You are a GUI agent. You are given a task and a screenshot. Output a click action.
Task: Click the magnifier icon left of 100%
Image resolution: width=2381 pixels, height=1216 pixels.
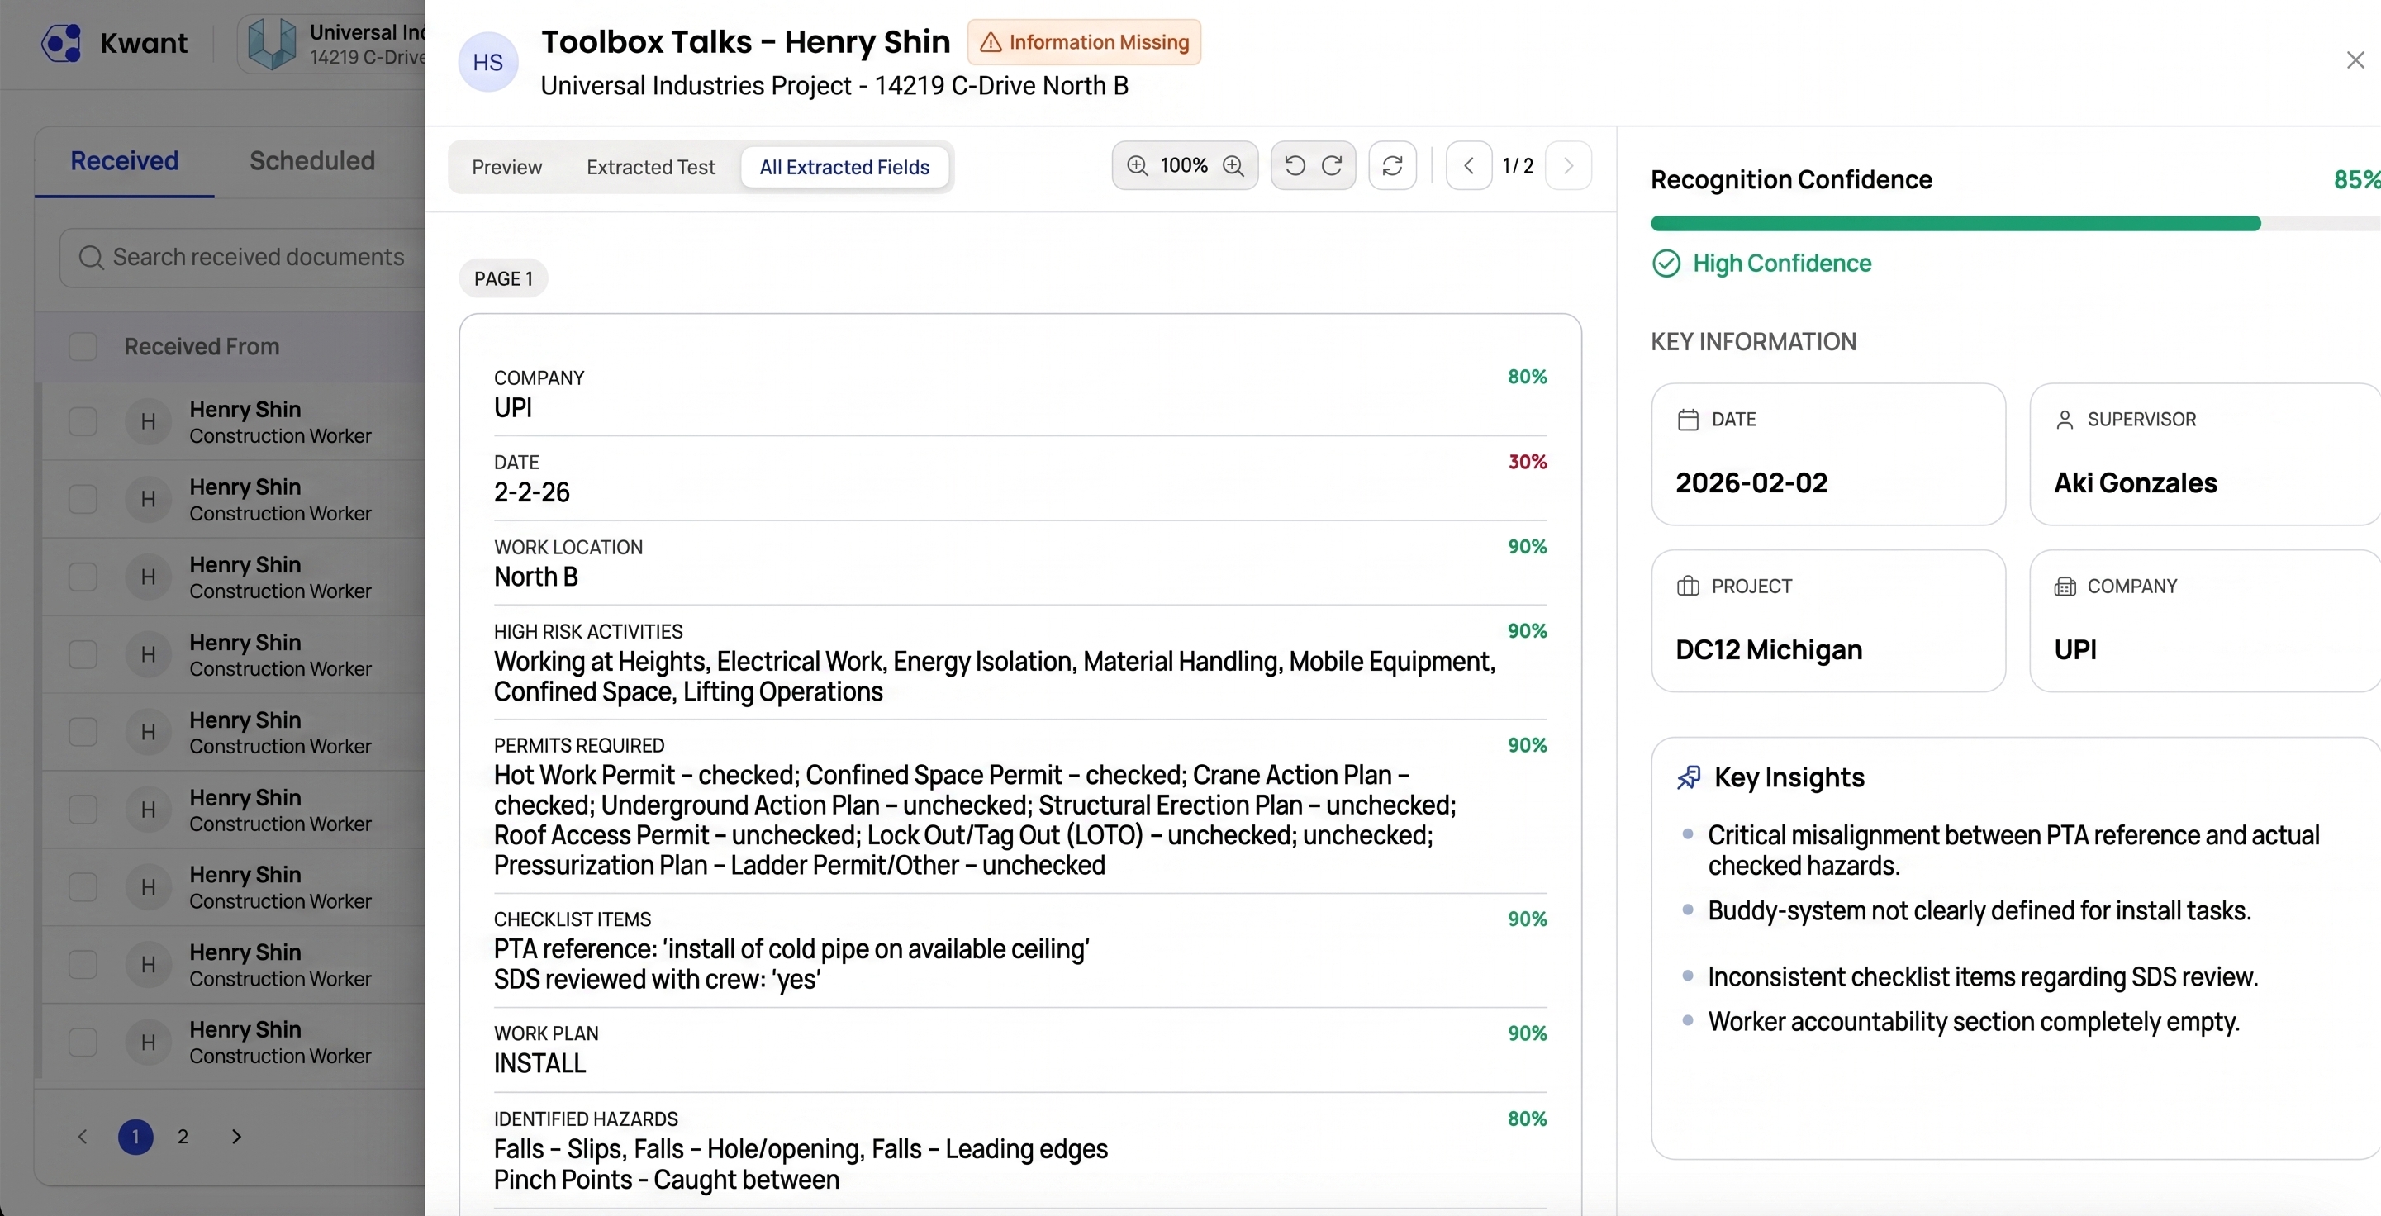coord(1137,165)
